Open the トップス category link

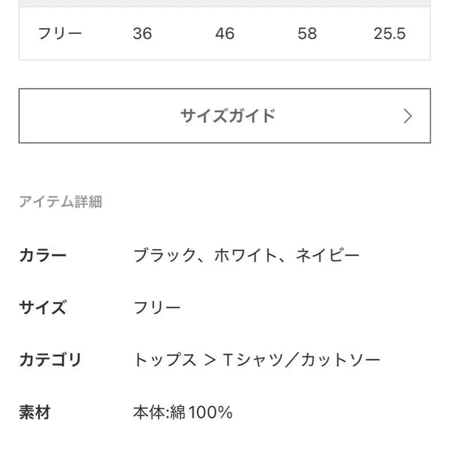pos(165,360)
